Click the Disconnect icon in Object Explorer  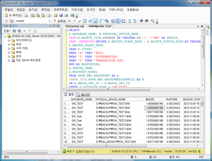19,31
